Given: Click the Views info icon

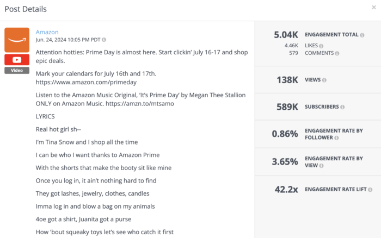Looking at the screenshot, I should (x=324, y=80).
